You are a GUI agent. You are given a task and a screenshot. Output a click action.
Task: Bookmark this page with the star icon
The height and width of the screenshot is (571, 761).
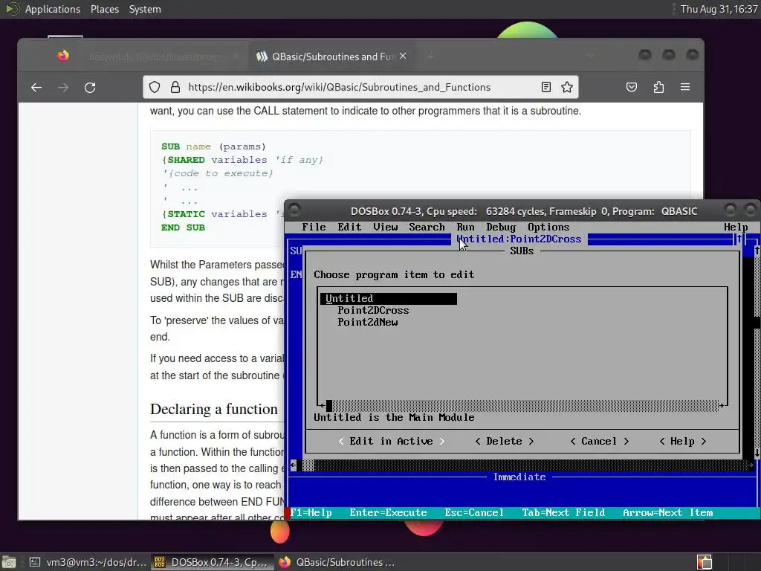(567, 88)
